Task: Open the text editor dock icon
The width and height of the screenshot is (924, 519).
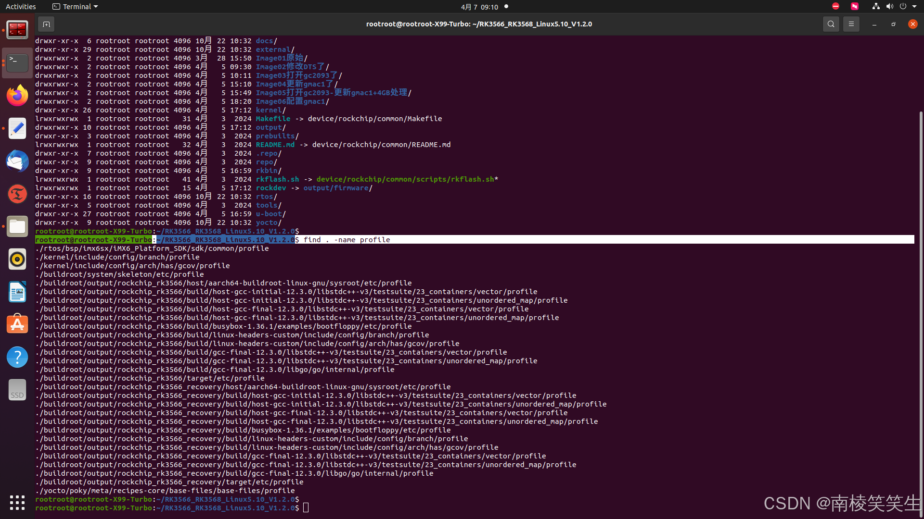Action: tap(17, 128)
